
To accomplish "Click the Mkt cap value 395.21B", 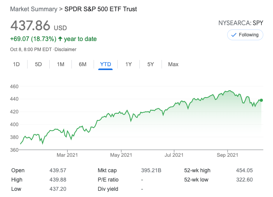I will 151,170.
